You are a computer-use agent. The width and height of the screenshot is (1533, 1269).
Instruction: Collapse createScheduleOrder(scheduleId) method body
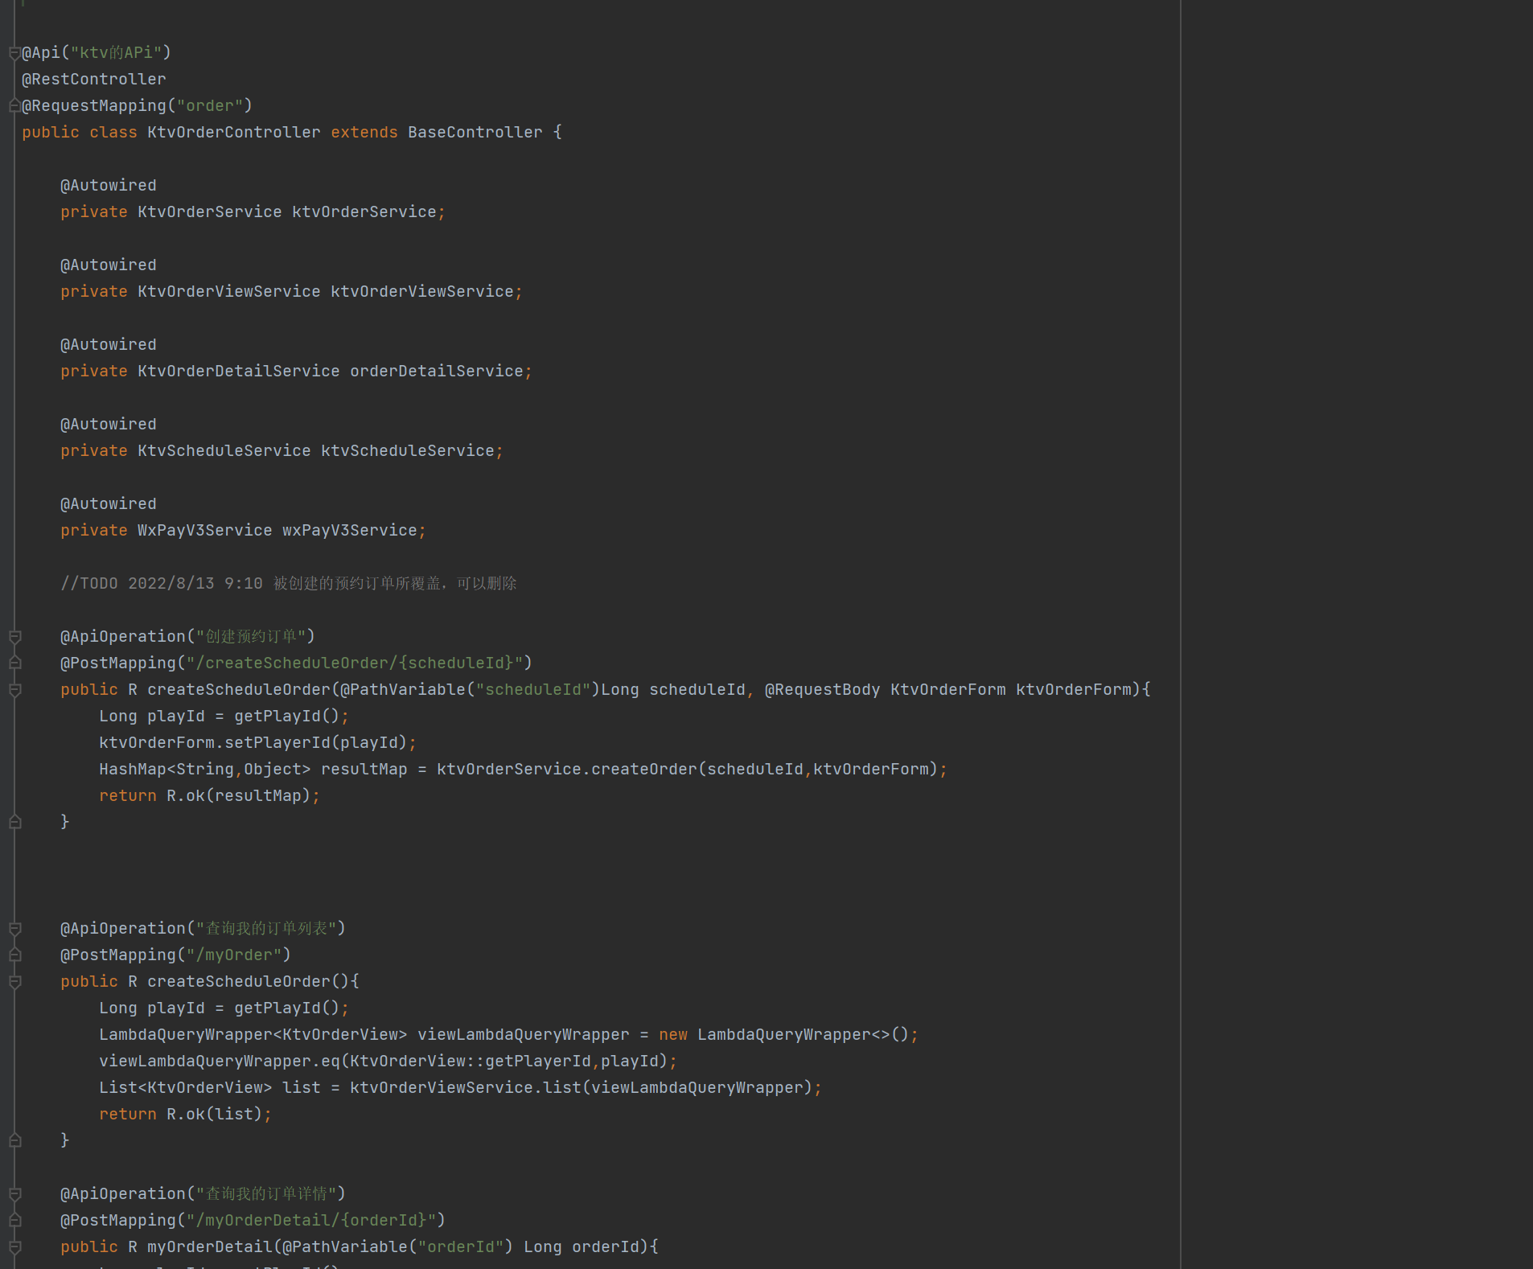tap(14, 690)
